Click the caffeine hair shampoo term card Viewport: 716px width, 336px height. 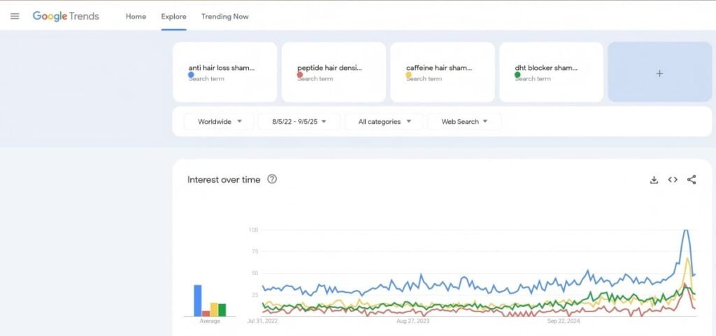(x=442, y=72)
